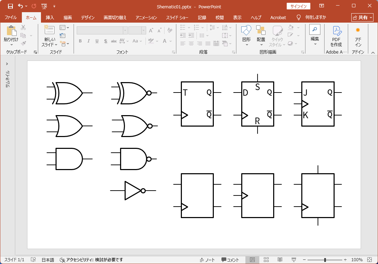Screen dimensions: 378x264
Task: Collapse the ribbon with the chevron
Action: (x=373, y=53)
